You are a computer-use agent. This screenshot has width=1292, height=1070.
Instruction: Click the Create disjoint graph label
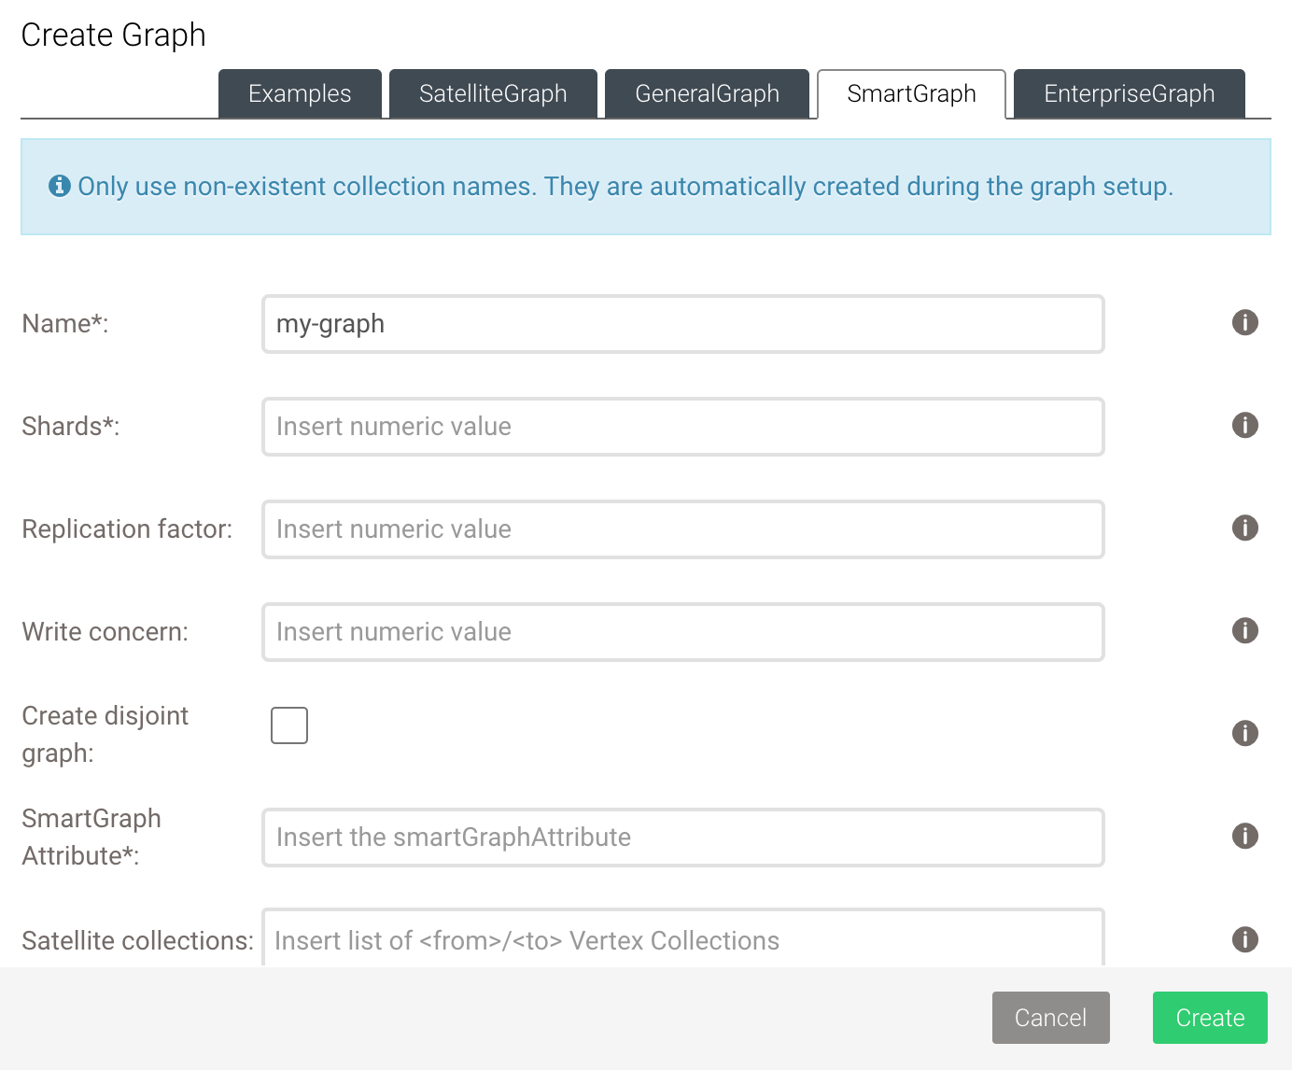[105, 735]
